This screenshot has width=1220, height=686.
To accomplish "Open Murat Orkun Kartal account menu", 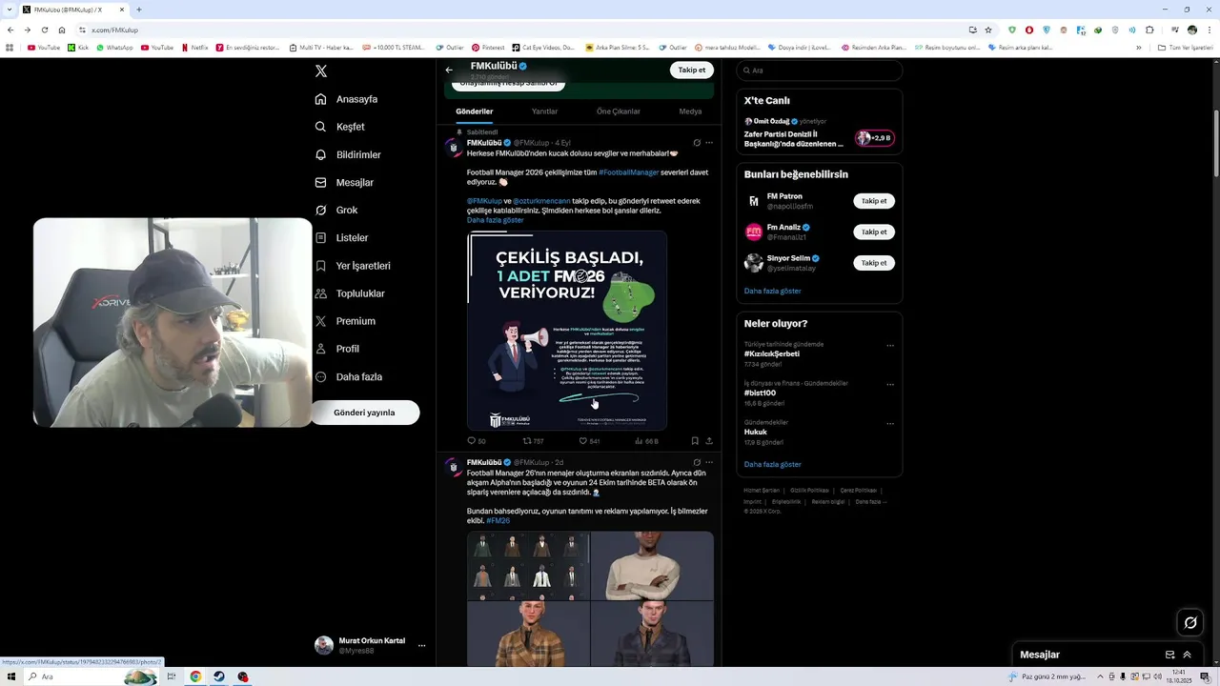I will (x=370, y=645).
